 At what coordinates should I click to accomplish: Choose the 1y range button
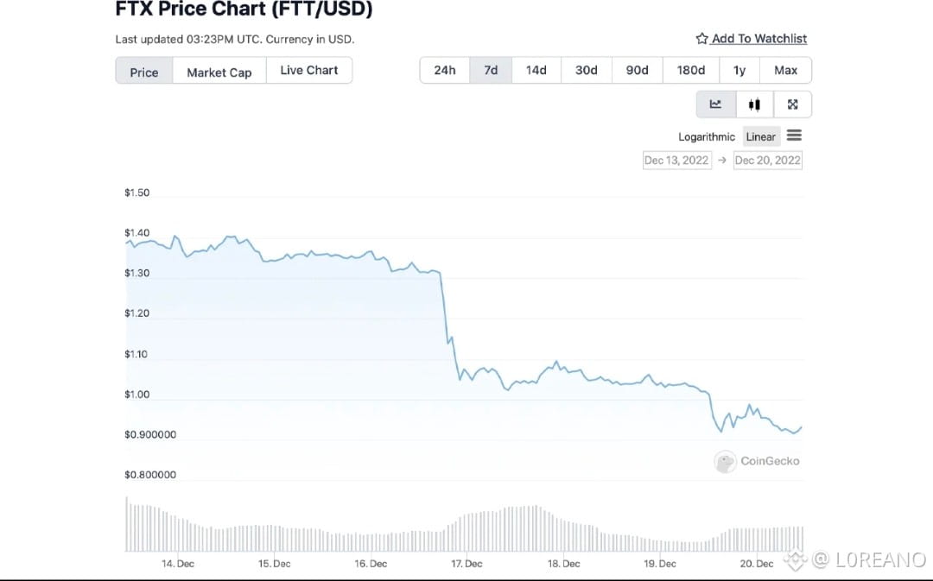[739, 71]
